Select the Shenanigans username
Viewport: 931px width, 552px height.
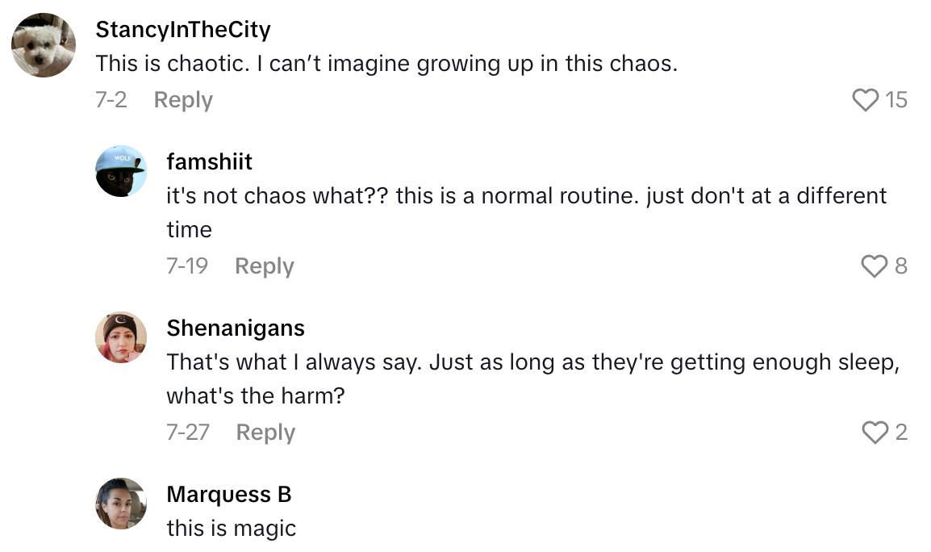(236, 328)
